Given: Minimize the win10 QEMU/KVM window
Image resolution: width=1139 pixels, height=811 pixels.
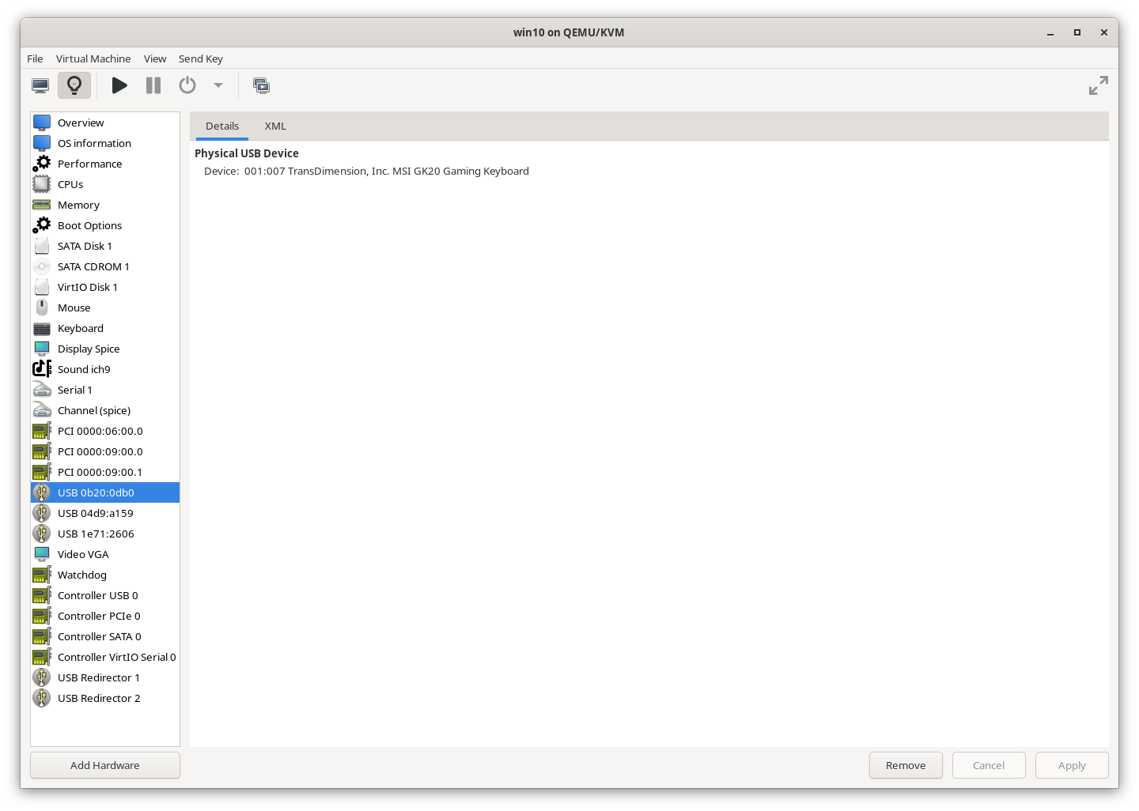Looking at the screenshot, I should pos(1050,32).
